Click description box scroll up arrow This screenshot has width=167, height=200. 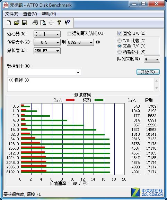[x=157, y=81]
